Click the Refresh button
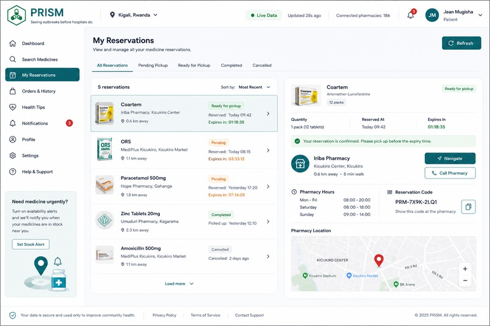Image resolution: width=490 pixels, height=326 pixels. click(461, 43)
